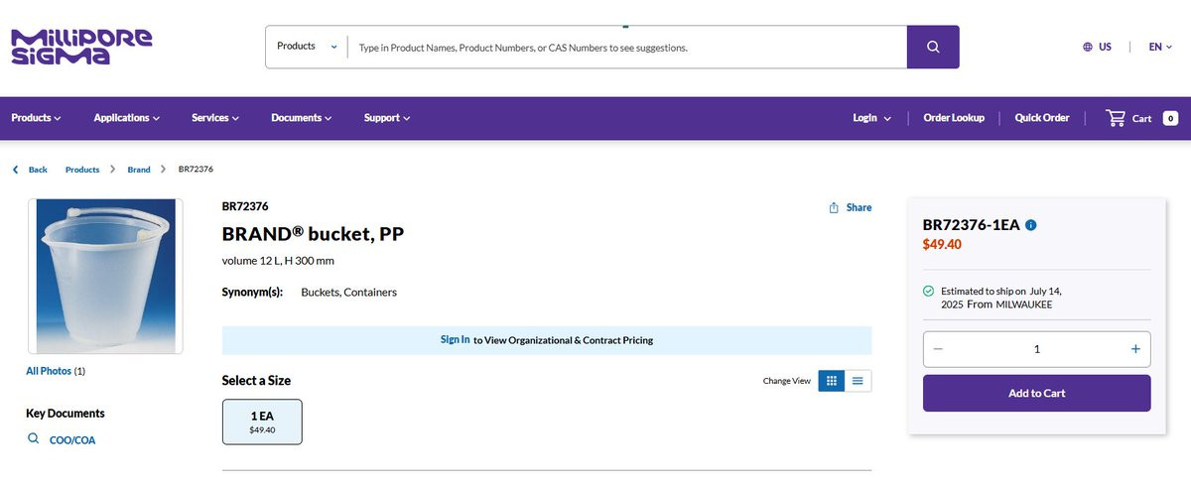Expand the Products navigation menu
Image resolution: width=1191 pixels, height=484 pixels.
pyautogui.click(x=36, y=118)
